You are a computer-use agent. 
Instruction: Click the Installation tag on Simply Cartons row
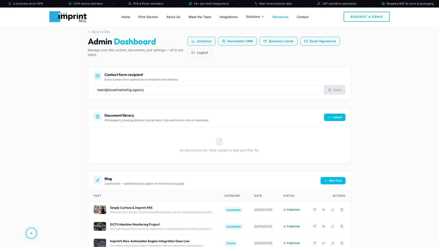pyautogui.click(x=233, y=210)
